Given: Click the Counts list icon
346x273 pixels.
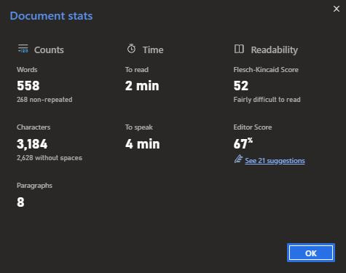Looking at the screenshot, I should (x=23, y=49).
